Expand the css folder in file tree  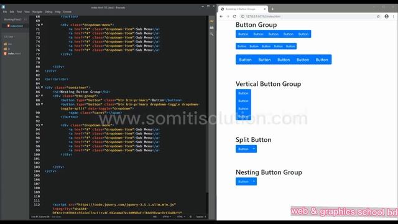[8, 44]
